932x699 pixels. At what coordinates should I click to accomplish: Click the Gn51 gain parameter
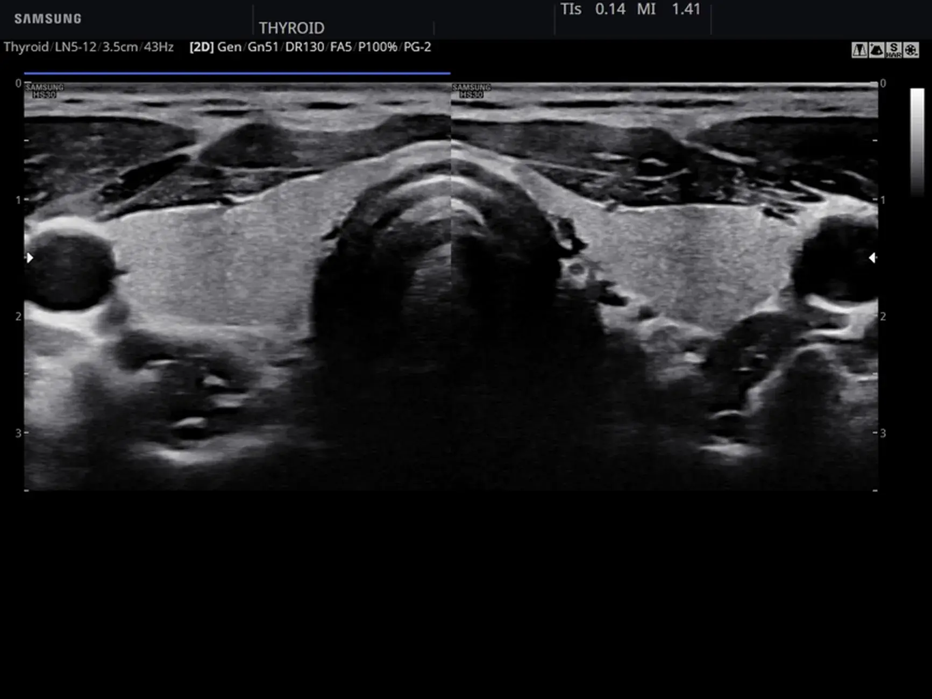click(x=263, y=47)
